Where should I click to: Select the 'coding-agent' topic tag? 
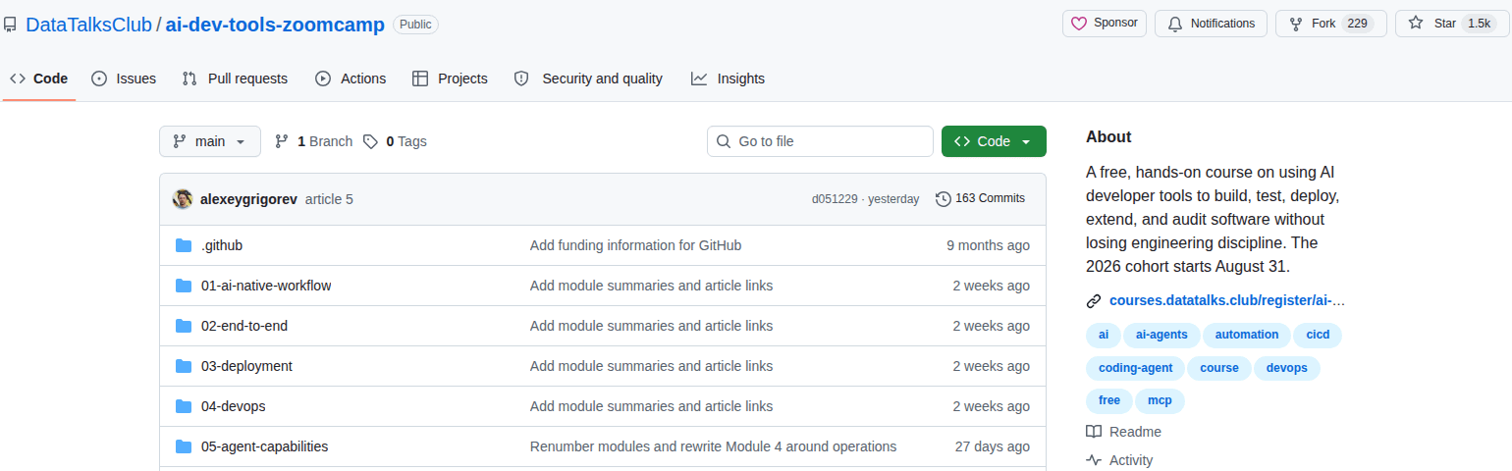click(1135, 368)
